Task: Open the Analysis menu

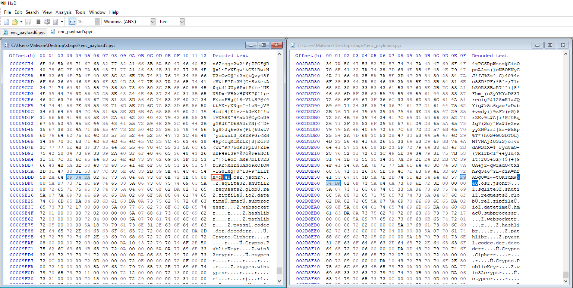Action: click(x=64, y=12)
